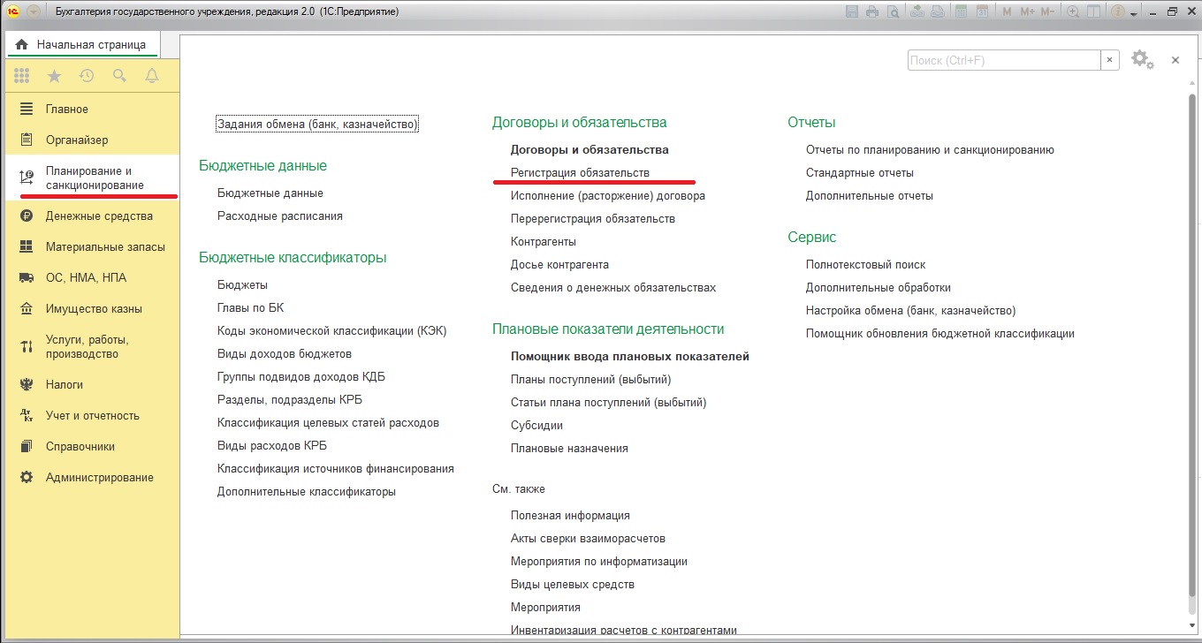Open Акты сверки взаиморасчетов
The image size is (1202, 643).
pyautogui.click(x=588, y=538)
